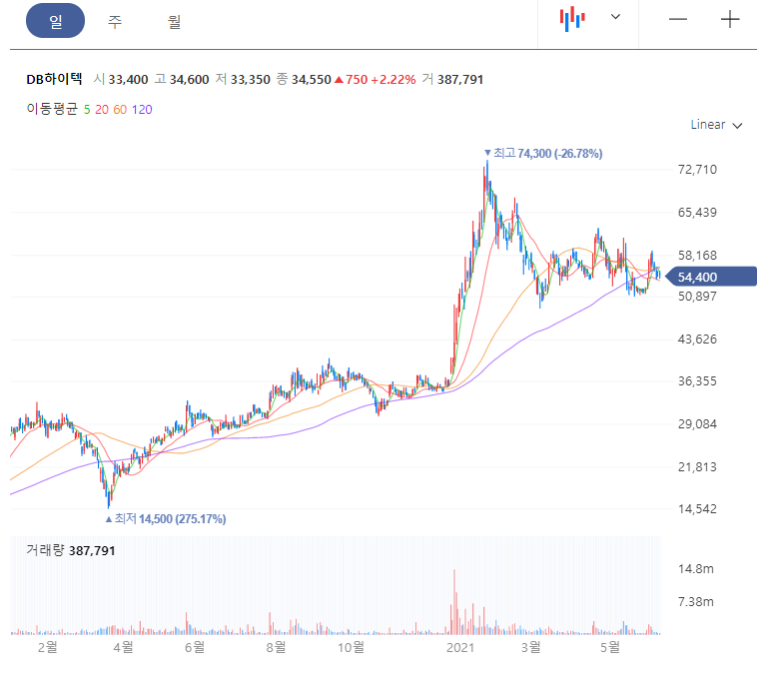
Task: Click the 58,168 price axis label
Action: pyautogui.click(x=697, y=255)
